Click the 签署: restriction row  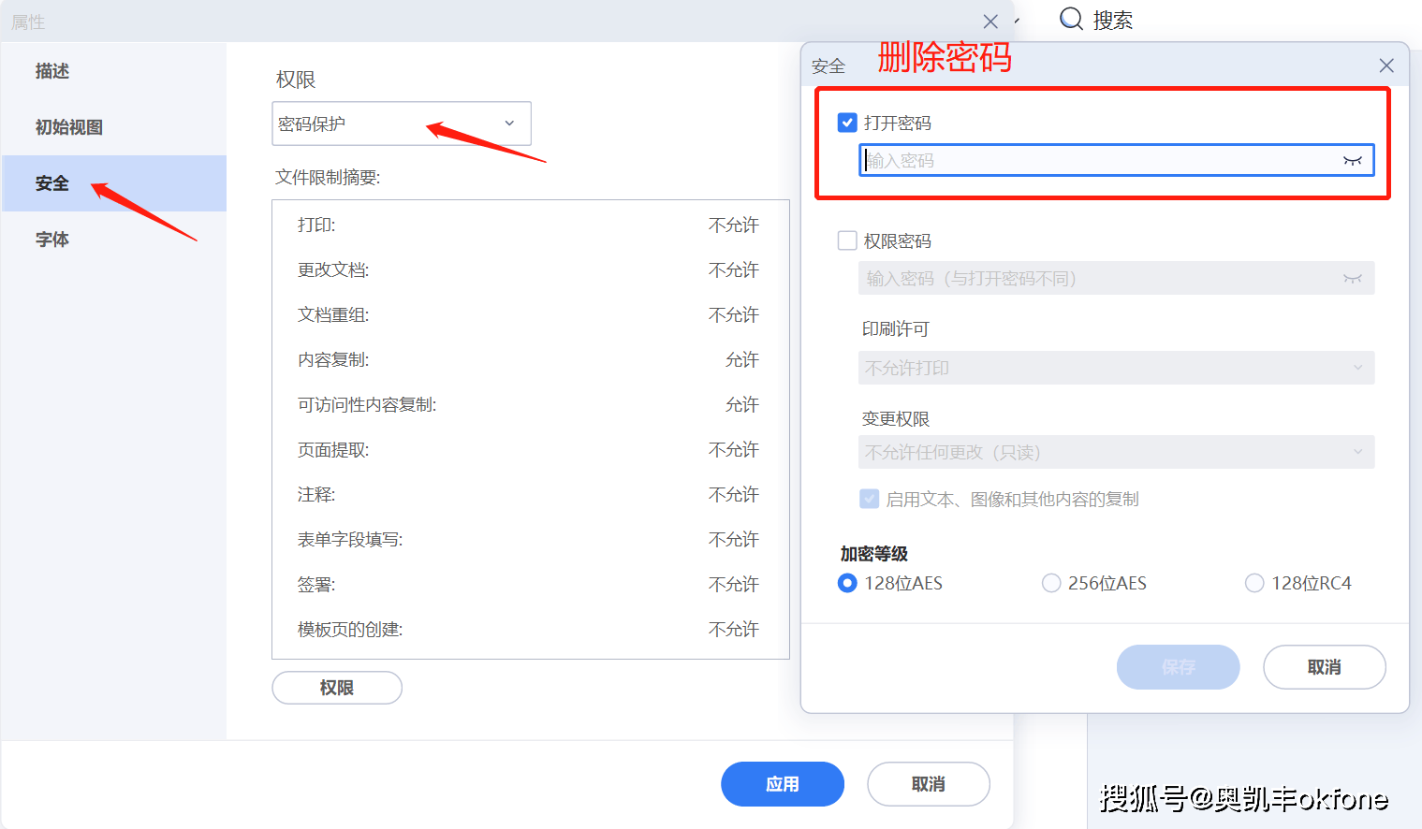click(x=530, y=585)
